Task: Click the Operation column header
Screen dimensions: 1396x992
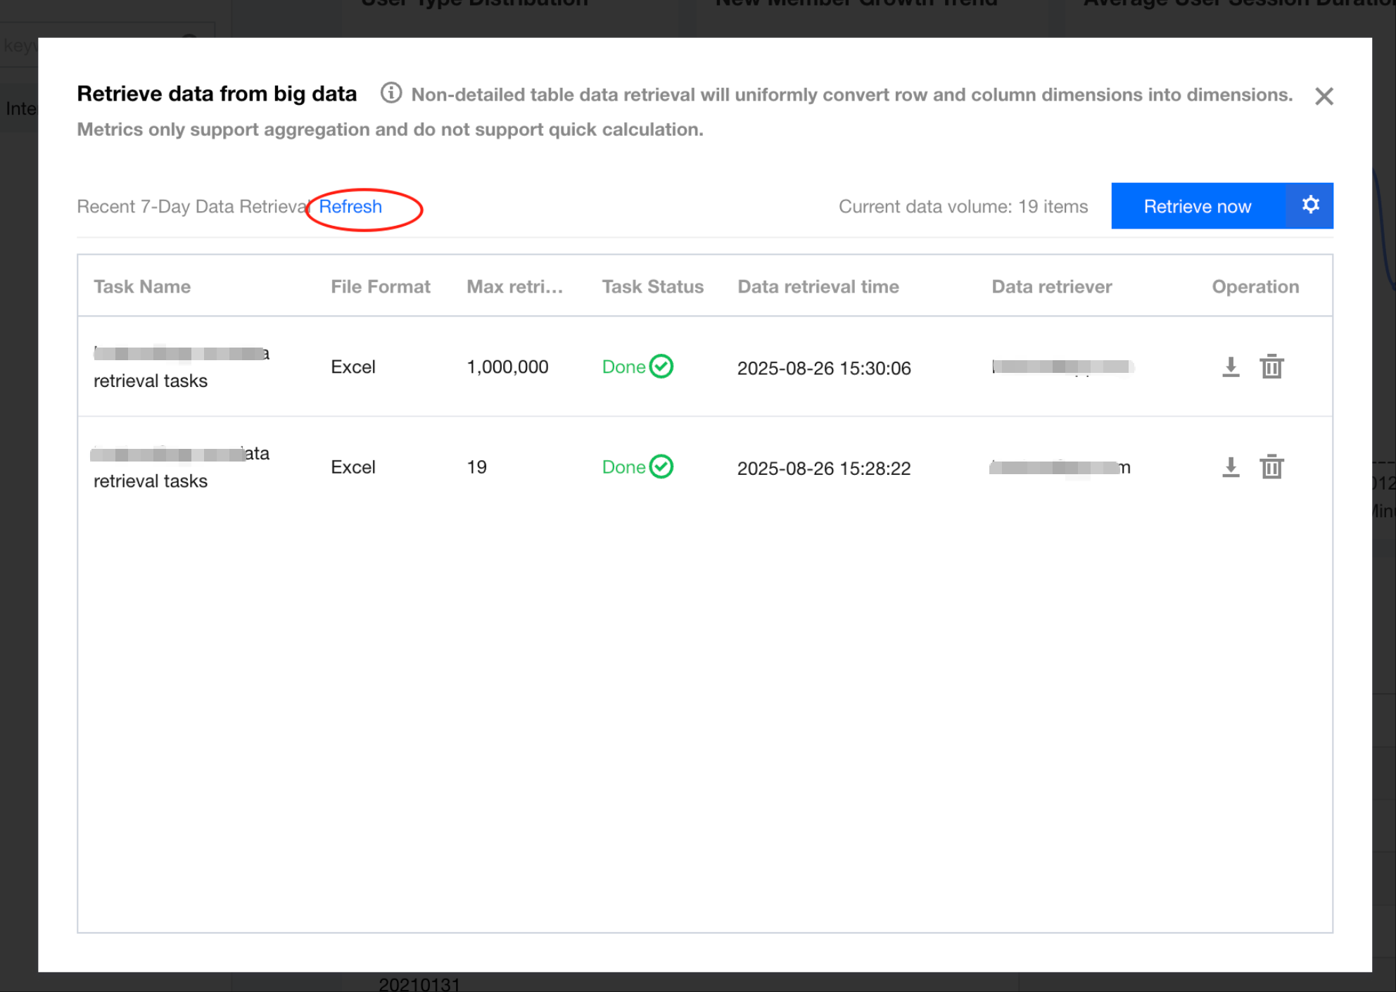Action: pyautogui.click(x=1255, y=286)
